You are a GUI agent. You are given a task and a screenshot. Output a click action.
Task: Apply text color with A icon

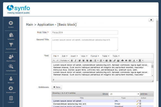[x=134, y=61]
